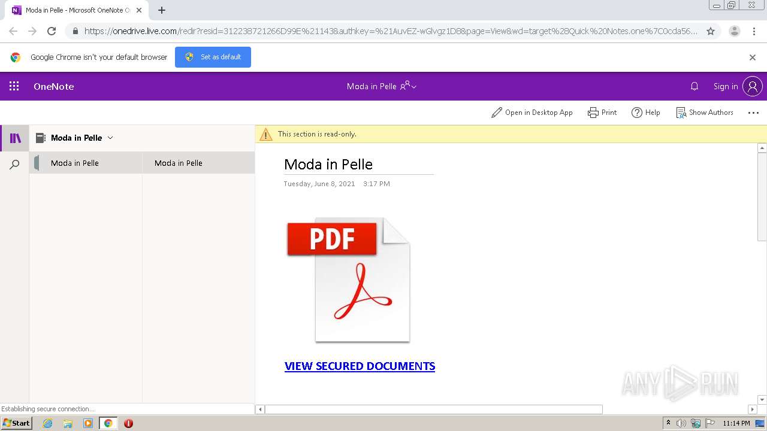Viewport: 767px width, 431px height.
Task: Go back in browser history
Action: [13, 31]
